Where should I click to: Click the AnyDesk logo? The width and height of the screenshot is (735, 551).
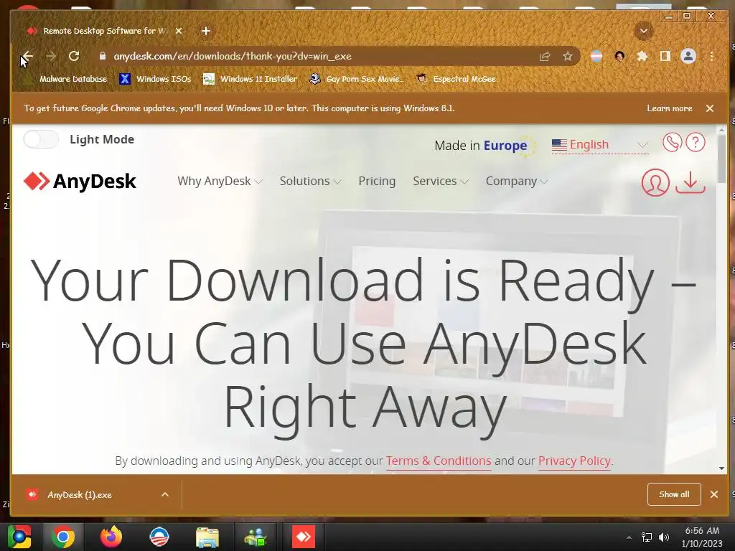pyautogui.click(x=80, y=182)
